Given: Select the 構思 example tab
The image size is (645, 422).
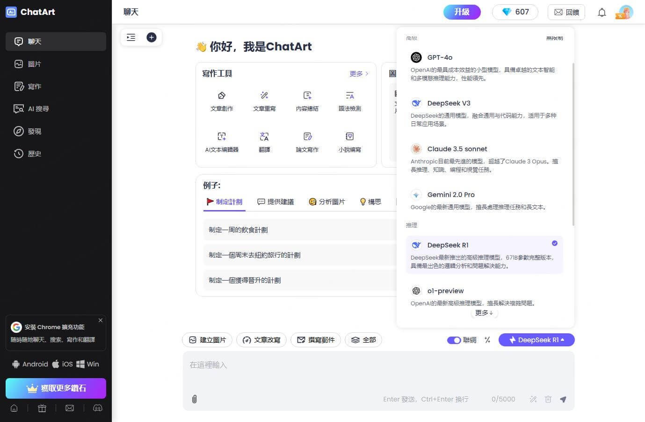Looking at the screenshot, I should pyautogui.click(x=370, y=202).
